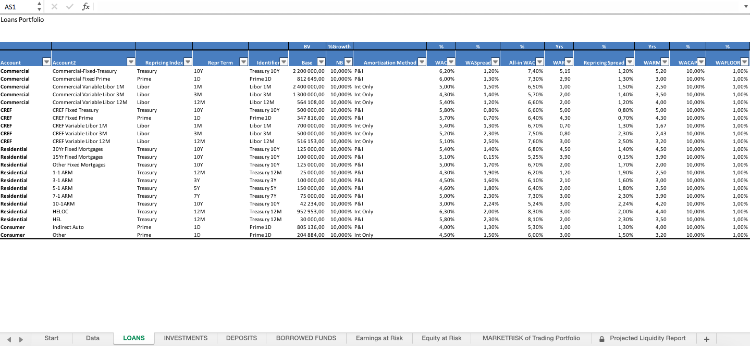Open the WAFLOOR column filter dropdown

[x=745, y=61]
